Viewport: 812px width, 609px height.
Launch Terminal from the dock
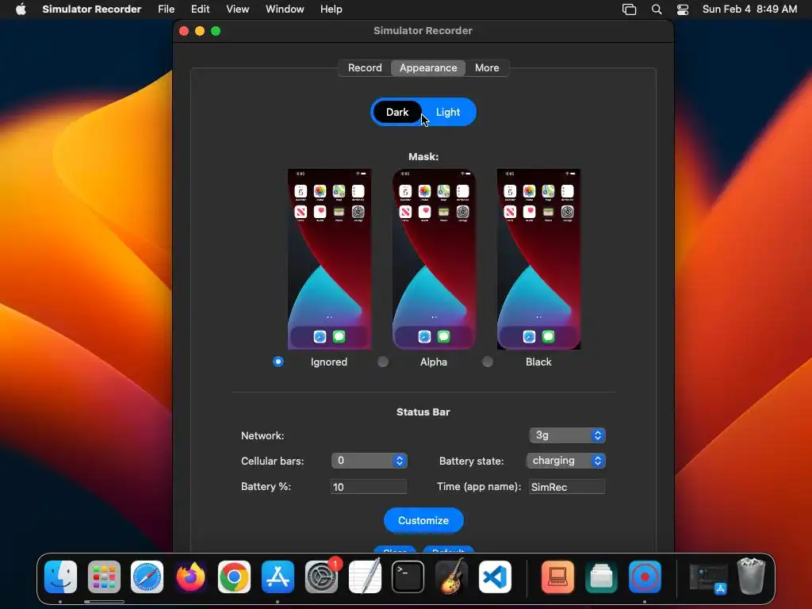[x=408, y=576]
